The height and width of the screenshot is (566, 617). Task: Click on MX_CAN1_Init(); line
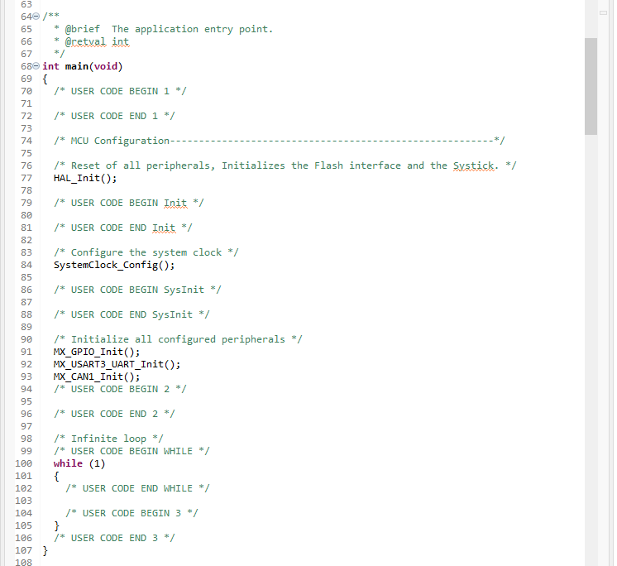tap(97, 377)
